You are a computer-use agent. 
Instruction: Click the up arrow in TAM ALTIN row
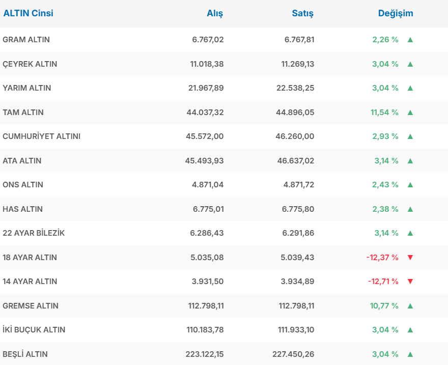pyautogui.click(x=410, y=113)
